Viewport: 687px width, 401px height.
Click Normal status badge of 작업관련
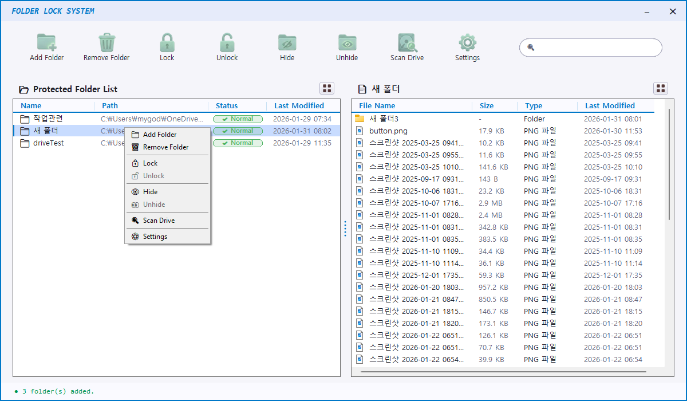(238, 119)
